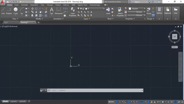The width and height of the screenshot is (184, 104).
Task: Open the Parametric ribbon tab
Action: point(34,5)
